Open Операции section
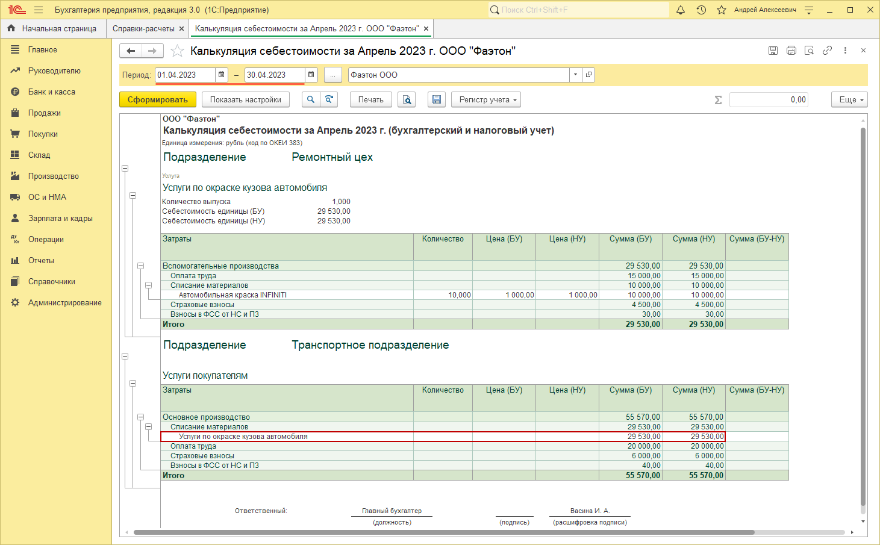 [x=46, y=240]
